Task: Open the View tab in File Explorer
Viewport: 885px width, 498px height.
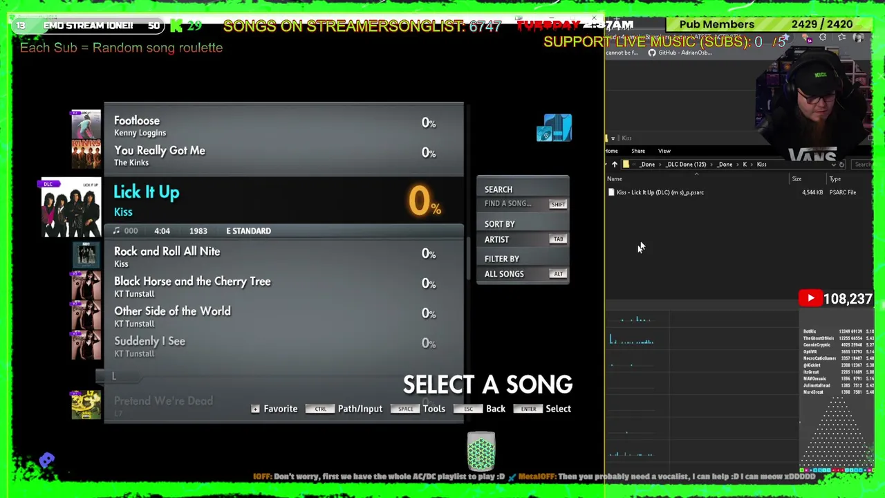Action: [664, 151]
